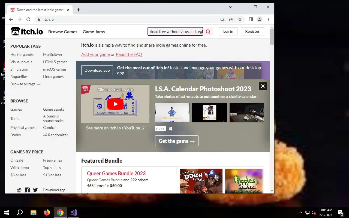Open the Add your game link
The width and height of the screenshot is (349, 218).
point(95,54)
